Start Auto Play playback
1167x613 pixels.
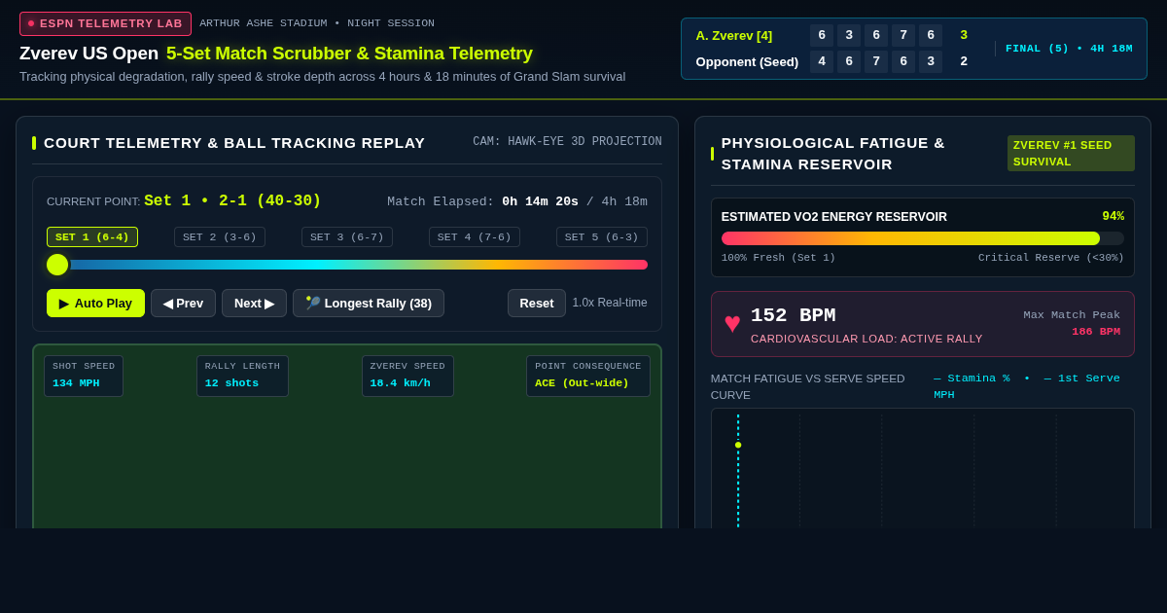pos(95,303)
